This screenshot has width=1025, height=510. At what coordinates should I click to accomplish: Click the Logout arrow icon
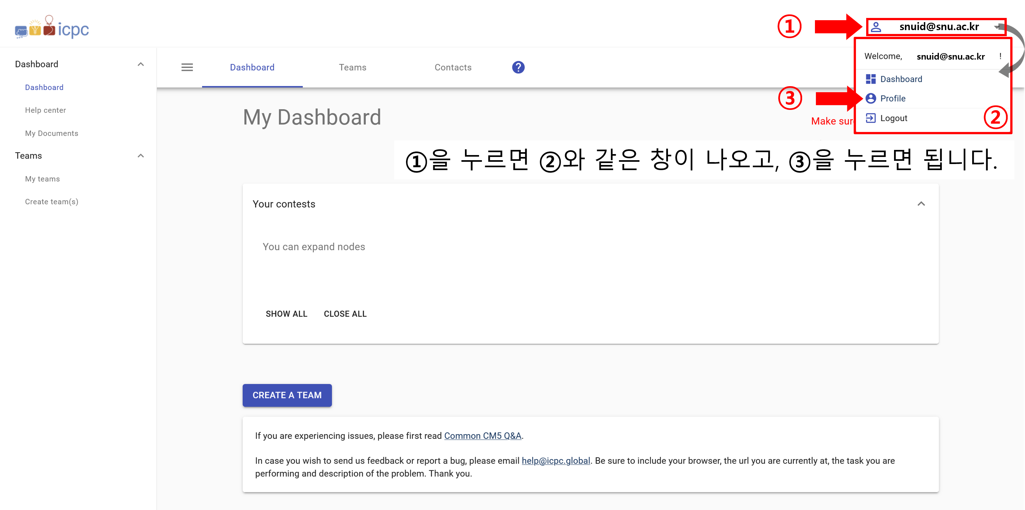tap(871, 118)
